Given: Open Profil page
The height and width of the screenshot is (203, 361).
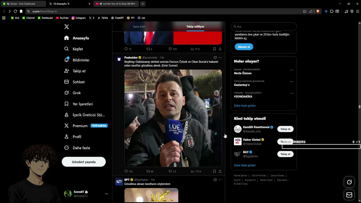Looking at the screenshot, I should point(72,137).
